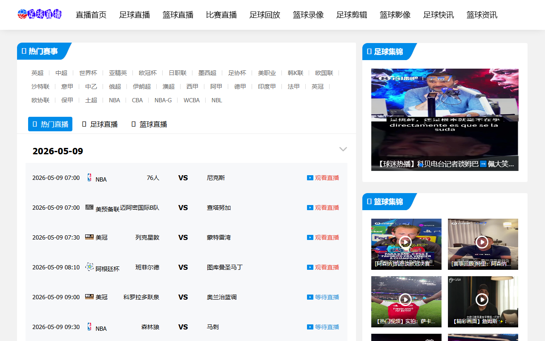Open 篮球影像 in top navigation
The image size is (545, 341).
(395, 15)
